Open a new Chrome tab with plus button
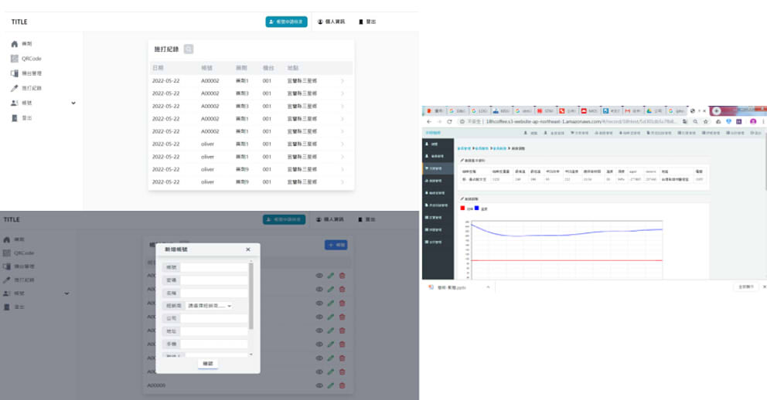 [x=717, y=110]
